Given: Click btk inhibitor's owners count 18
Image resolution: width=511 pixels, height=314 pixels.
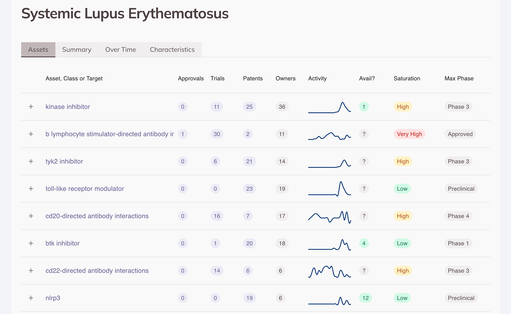Looking at the screenshot, I should pyautogui.click(x=282, y=243).
